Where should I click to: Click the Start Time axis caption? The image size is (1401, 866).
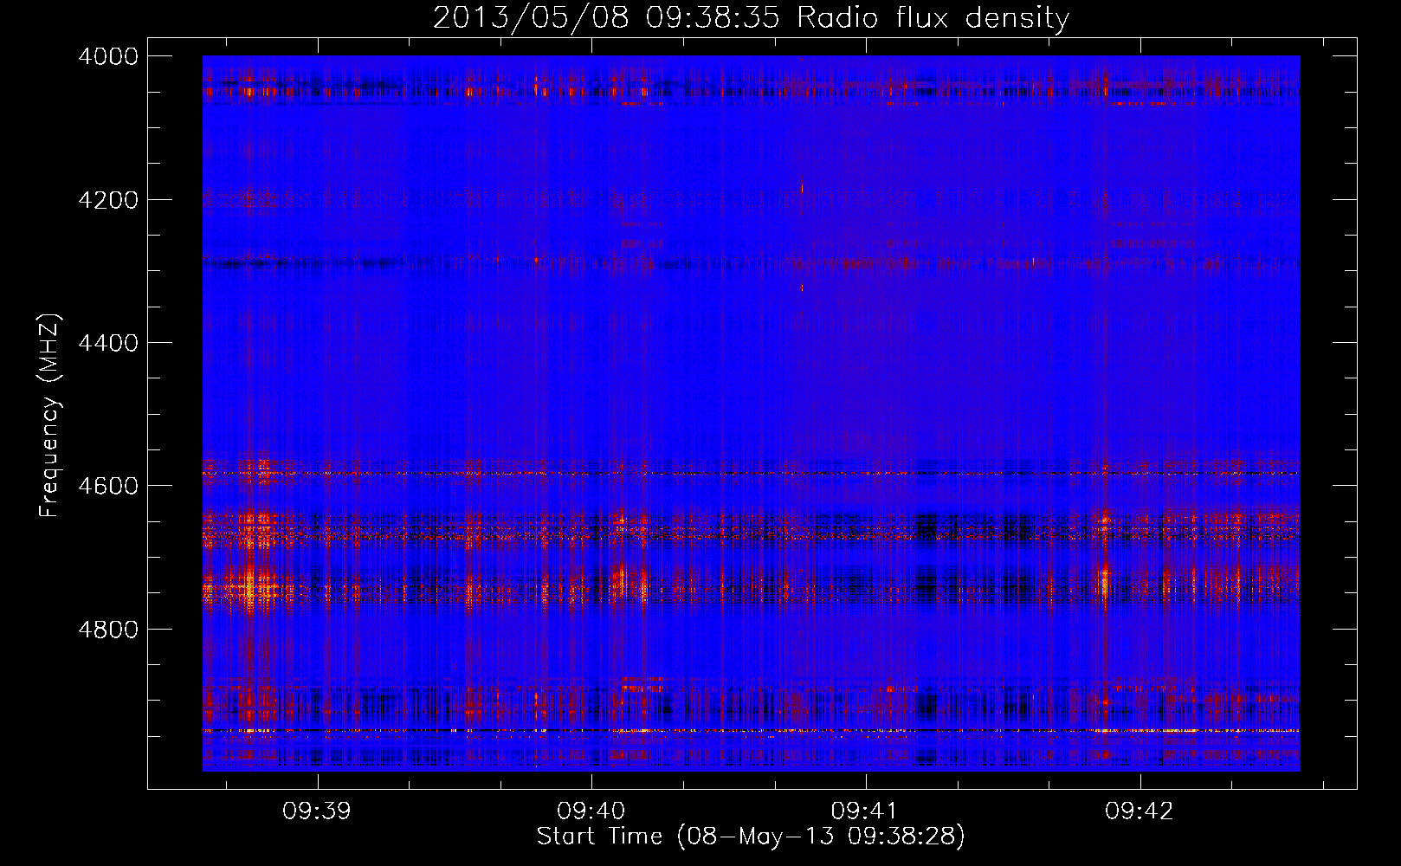(x=751, y=837)
